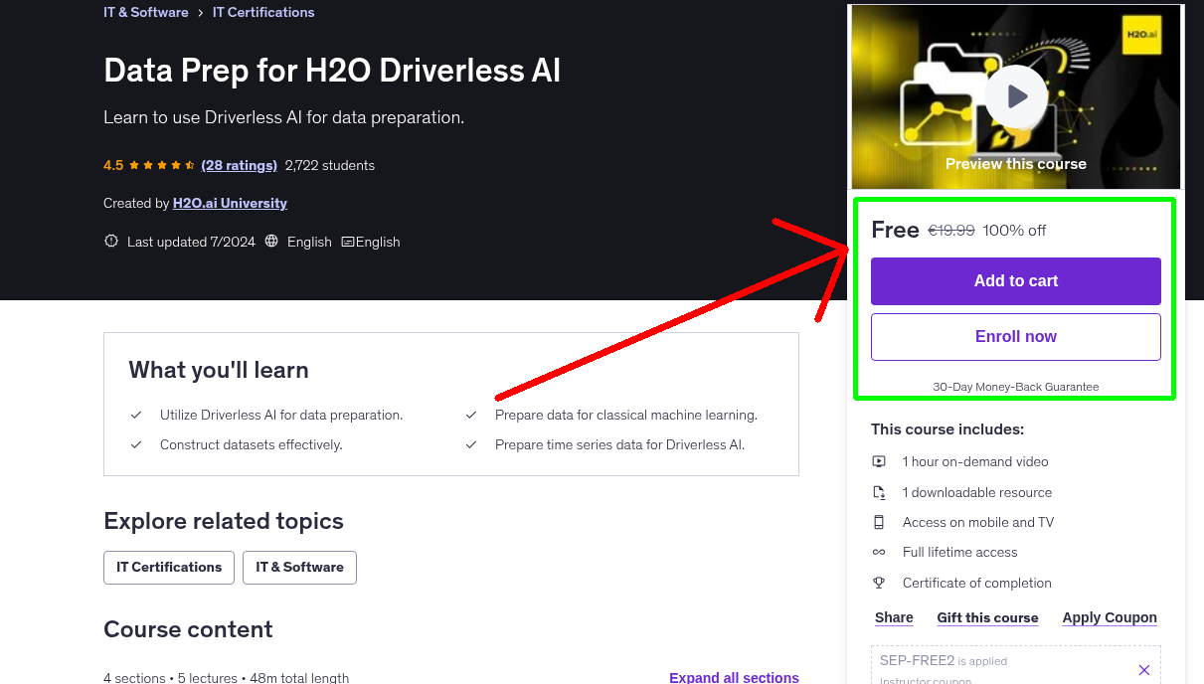Click the on-demand video icon
Viewport: 1204px width, 684px height.
[879, 461]
